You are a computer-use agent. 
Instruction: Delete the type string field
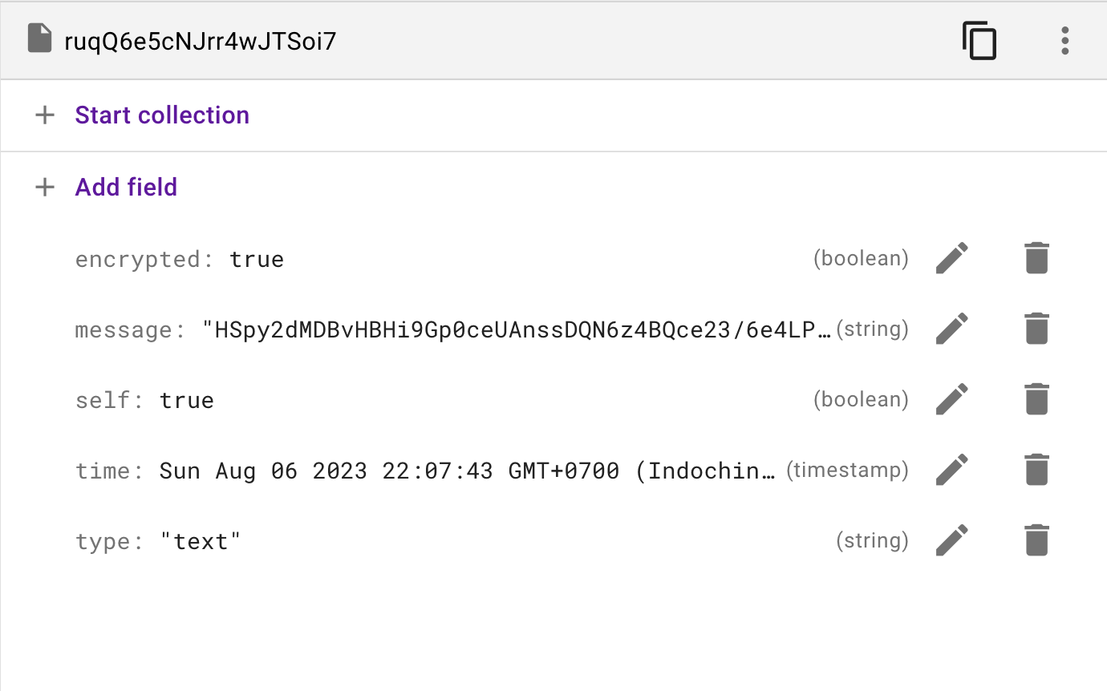(1036, 540)
